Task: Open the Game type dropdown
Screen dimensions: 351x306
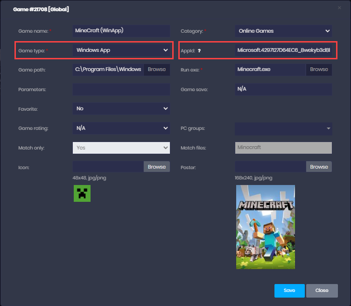Action: click(121, 50)
